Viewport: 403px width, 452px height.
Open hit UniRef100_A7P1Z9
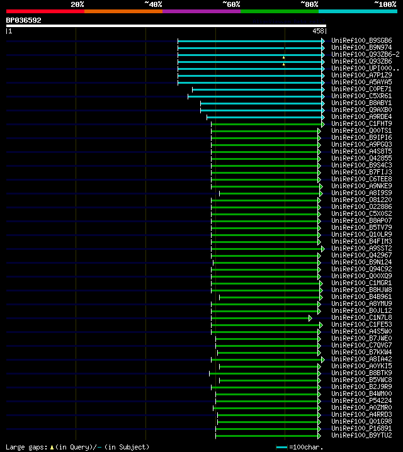[x=361, y=75]
